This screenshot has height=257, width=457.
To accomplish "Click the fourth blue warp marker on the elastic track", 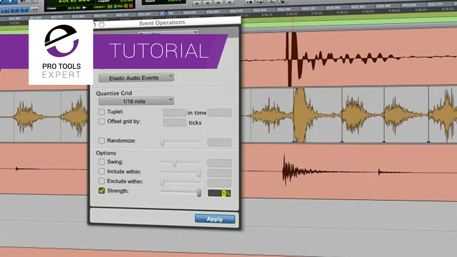I will pos(429,141).
